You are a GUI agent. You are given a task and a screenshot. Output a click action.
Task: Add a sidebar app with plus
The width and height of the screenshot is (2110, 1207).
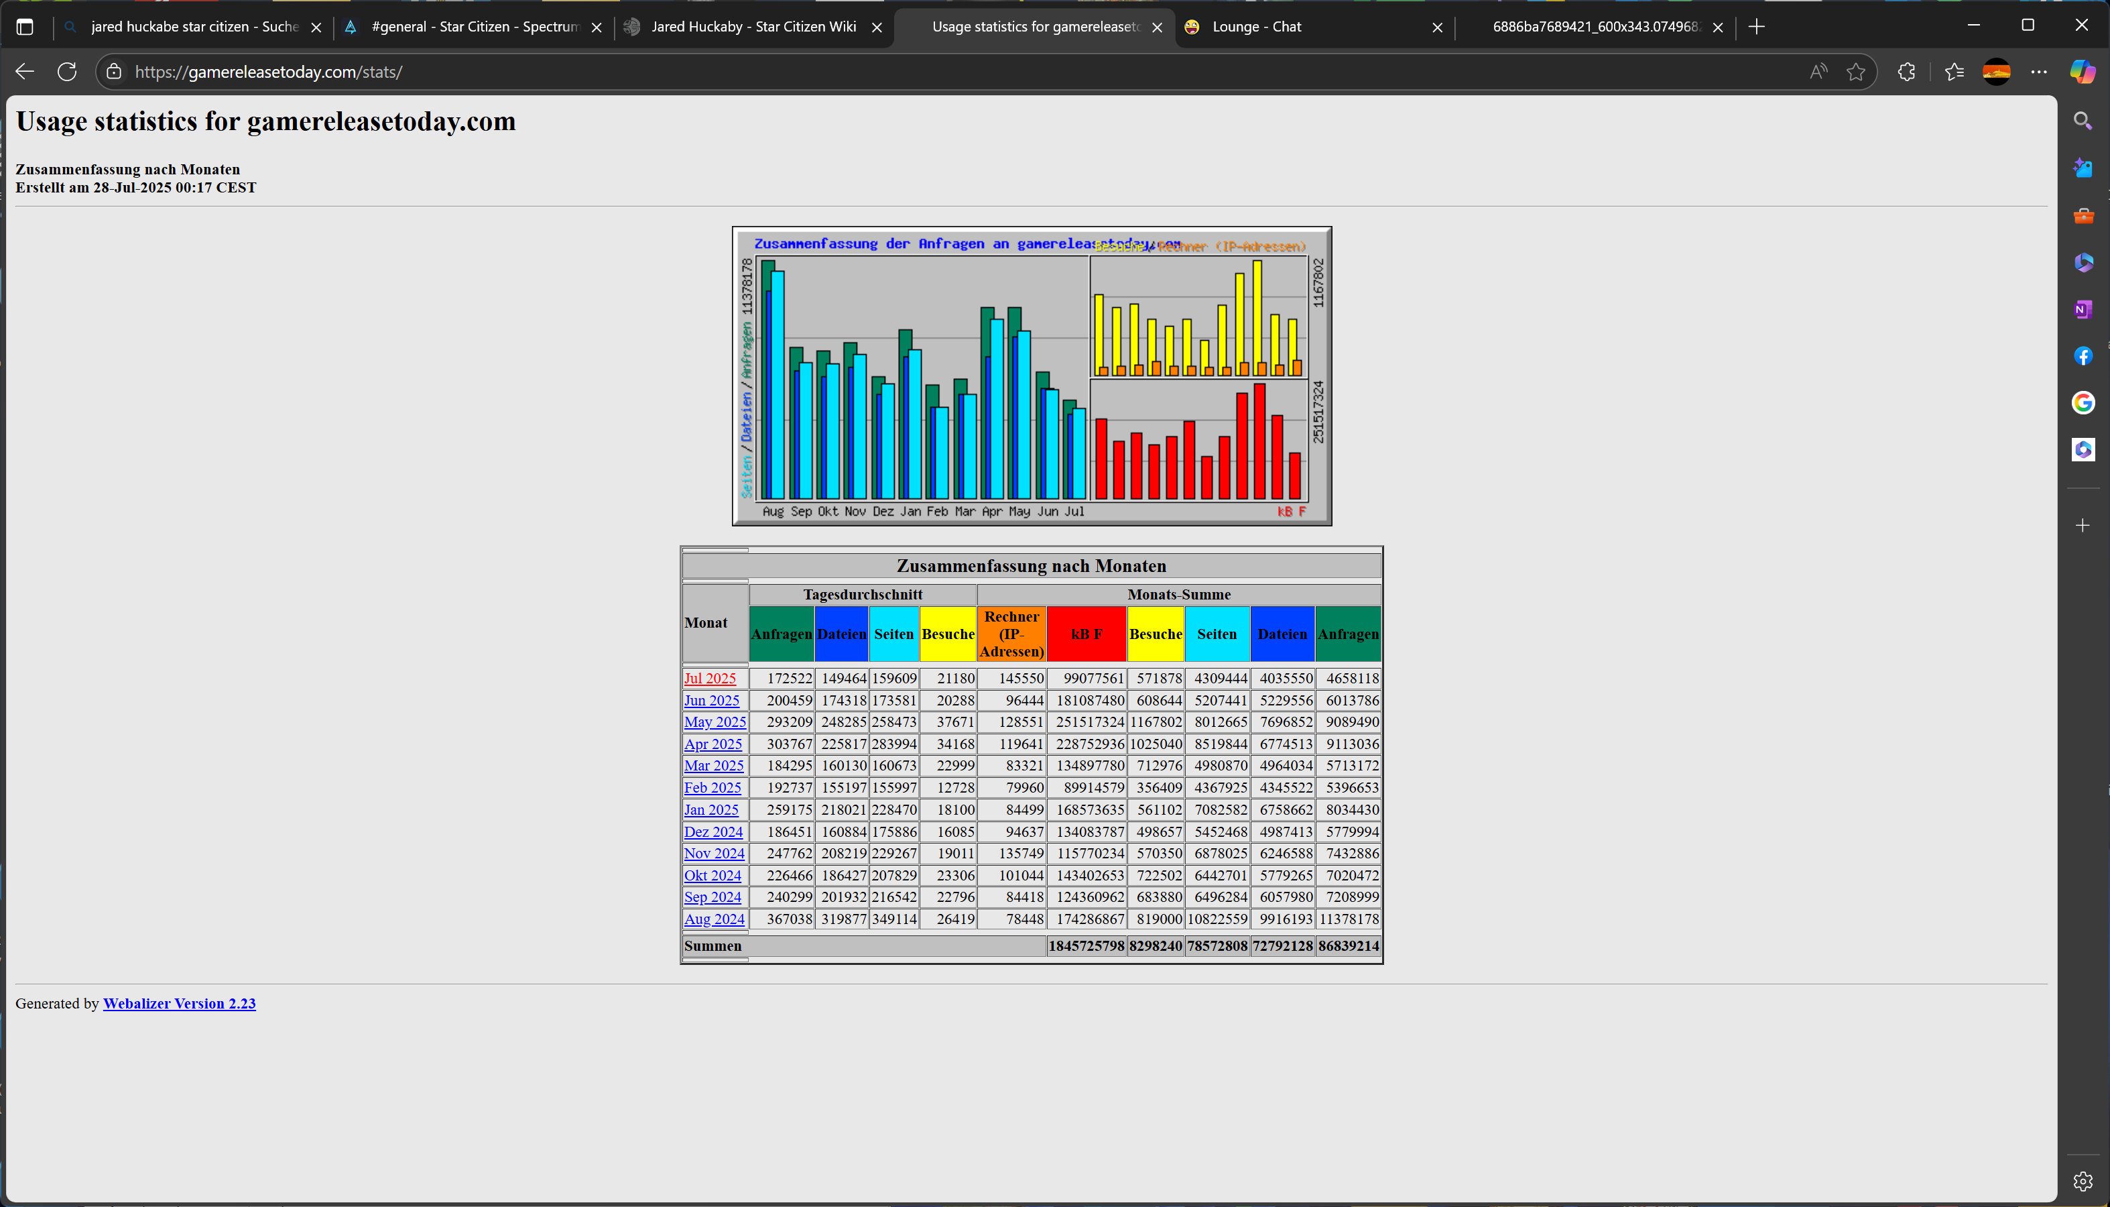pyautogui.click(x=2083, y=526)
